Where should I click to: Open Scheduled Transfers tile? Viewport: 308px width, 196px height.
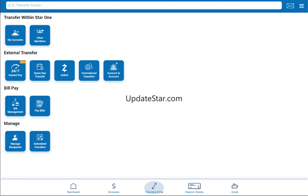pyautogui.click(x=40, y=141)
